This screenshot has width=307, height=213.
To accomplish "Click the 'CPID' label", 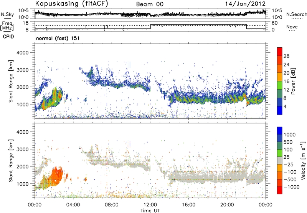I will (x=8, y=37).
